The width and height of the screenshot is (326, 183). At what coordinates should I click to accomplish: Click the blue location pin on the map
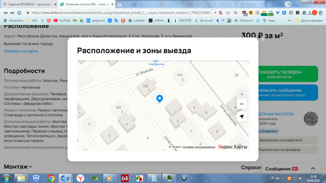160,99
